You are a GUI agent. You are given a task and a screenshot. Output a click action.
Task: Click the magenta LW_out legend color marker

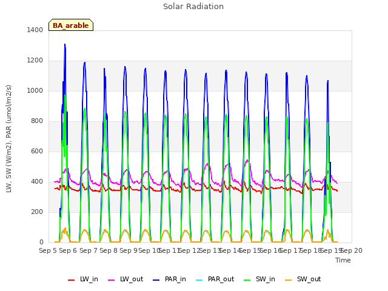pos(112,280)
